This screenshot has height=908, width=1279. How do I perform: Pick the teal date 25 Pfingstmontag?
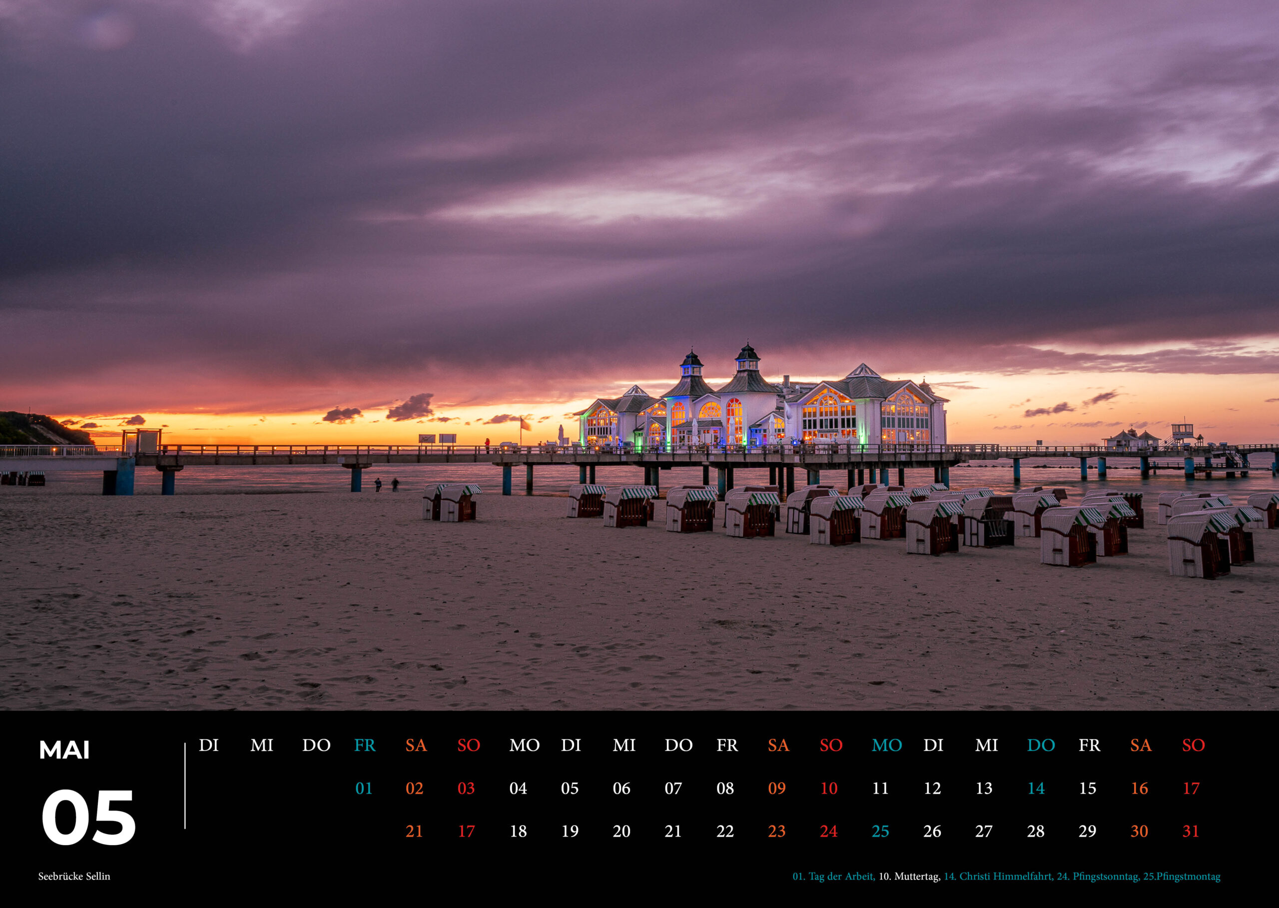[880, 832]
